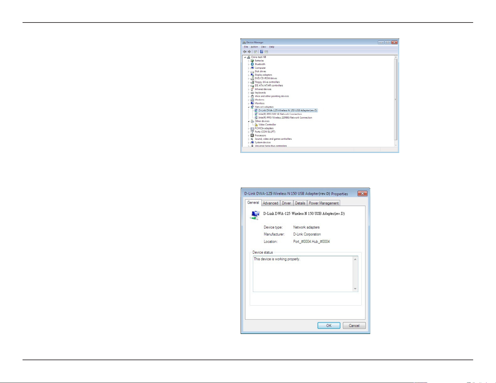
Task: Click the Processors category icon
Action: pos(252,135)
